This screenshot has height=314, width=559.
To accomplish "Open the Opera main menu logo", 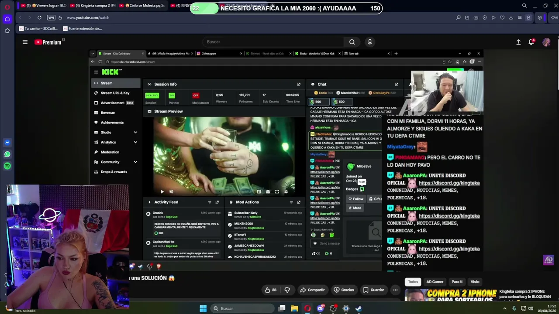I will [7, 7].
